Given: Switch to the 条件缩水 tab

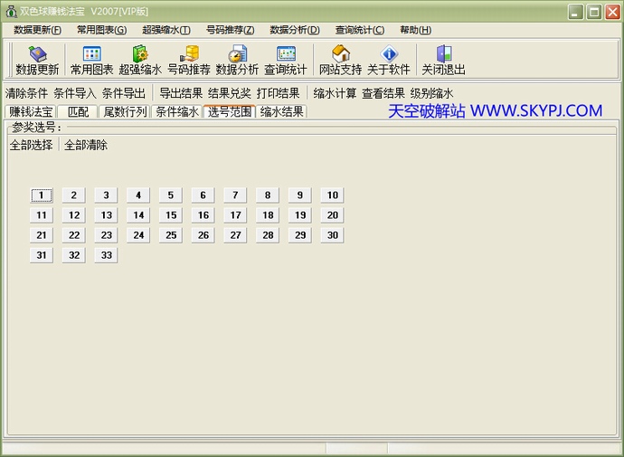Looking at the screenshot, I should click(x=175, y=112).
